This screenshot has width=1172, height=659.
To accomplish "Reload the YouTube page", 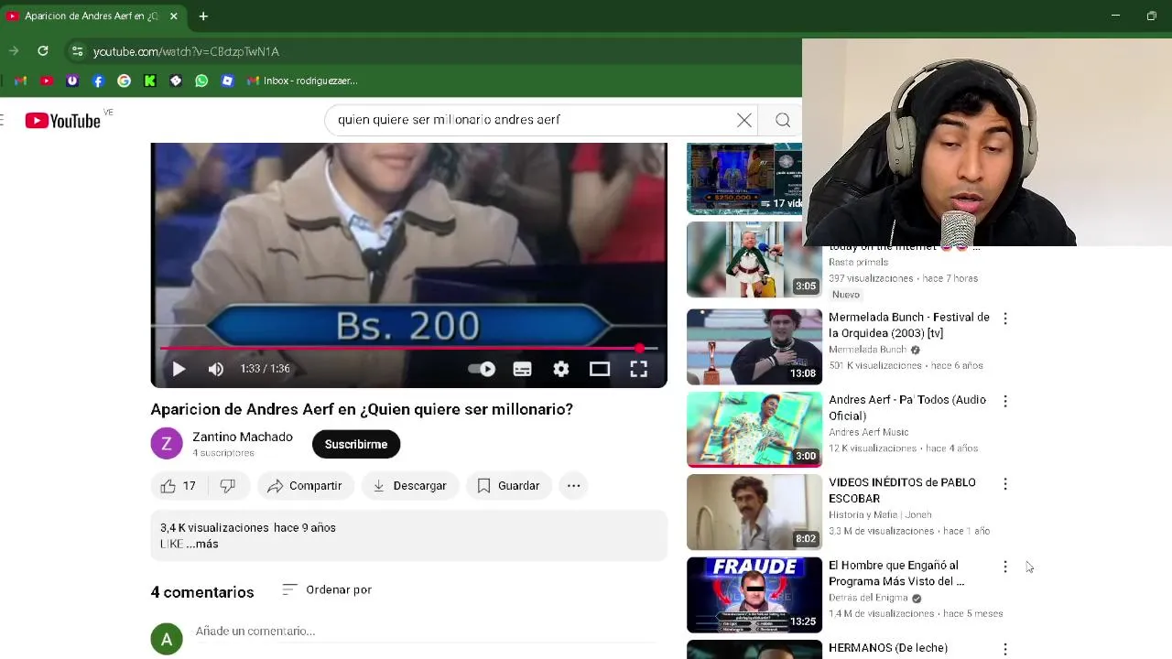I will [43, 51].
